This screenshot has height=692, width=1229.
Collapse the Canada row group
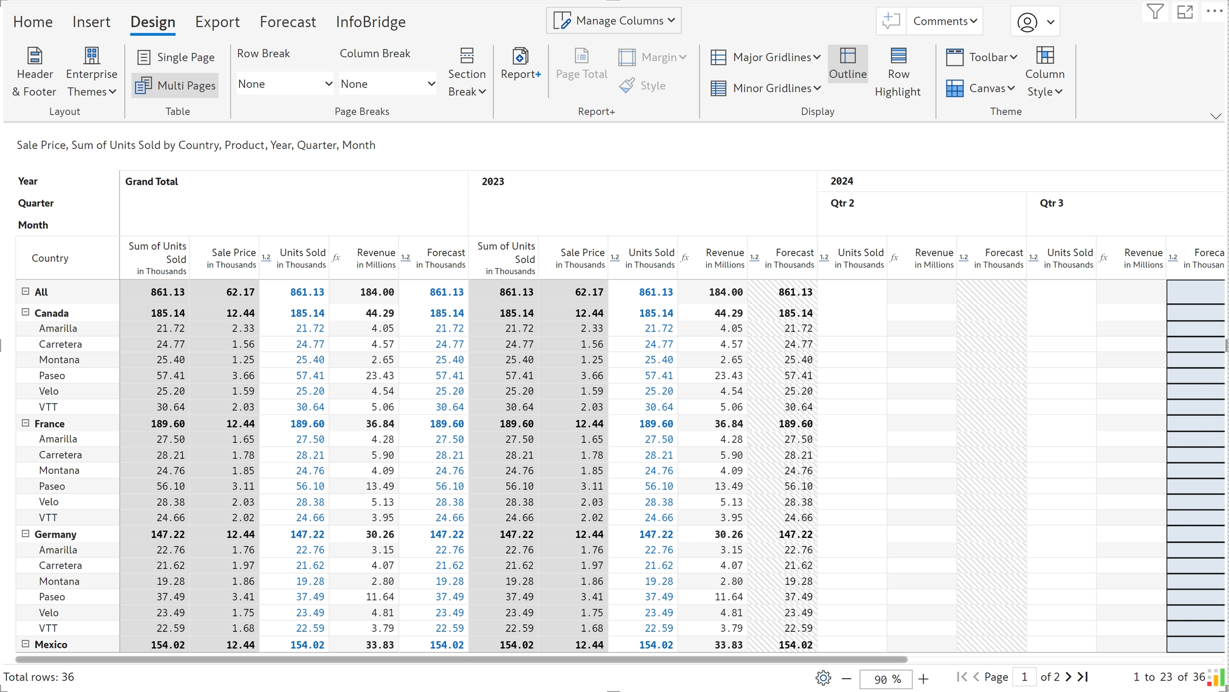[25, 312]
